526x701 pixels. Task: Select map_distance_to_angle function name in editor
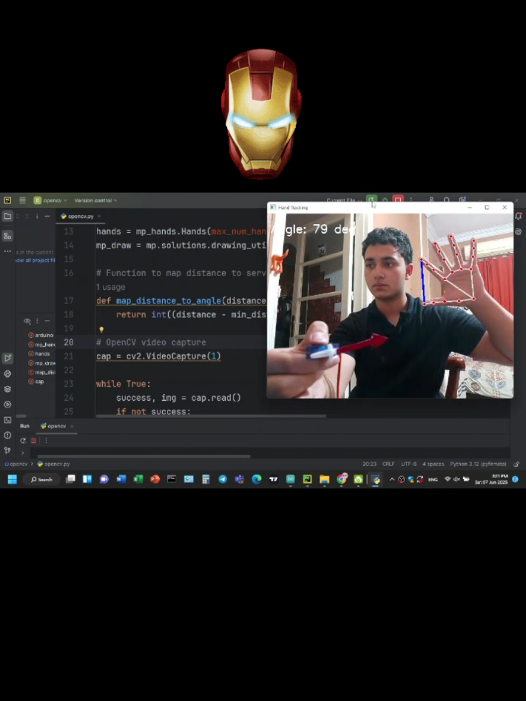click(168, 301)
